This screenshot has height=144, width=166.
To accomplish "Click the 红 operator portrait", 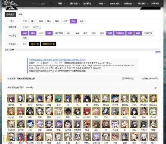I will pyautogui.click(x=106, y=124).
